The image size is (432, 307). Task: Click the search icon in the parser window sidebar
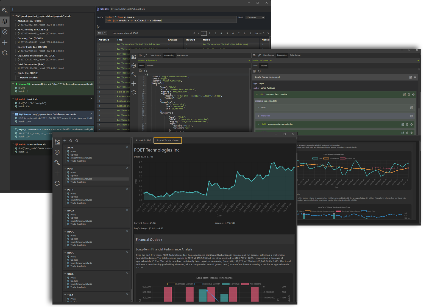tap(134, 75)
